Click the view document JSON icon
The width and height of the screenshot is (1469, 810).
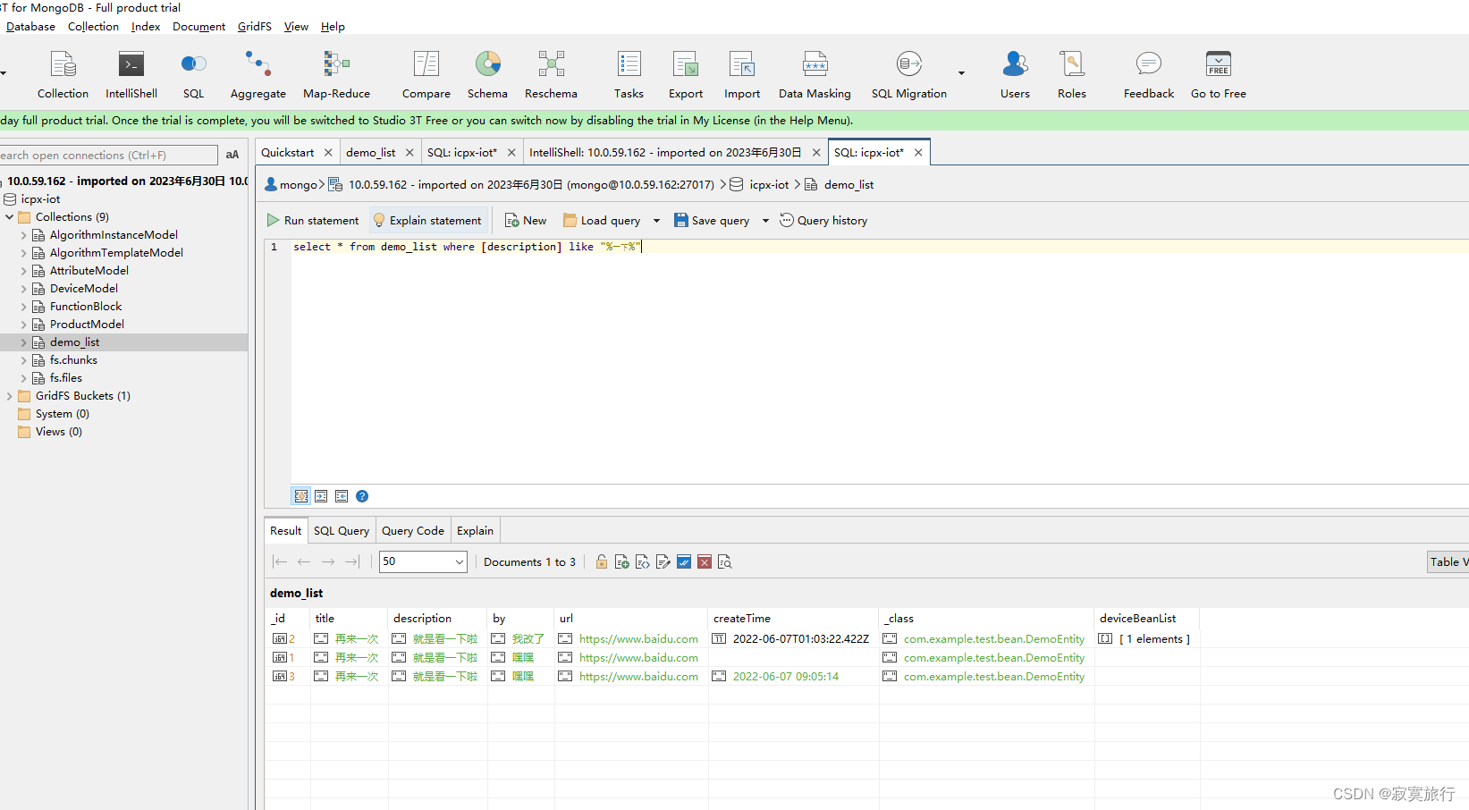coord(643,561)
